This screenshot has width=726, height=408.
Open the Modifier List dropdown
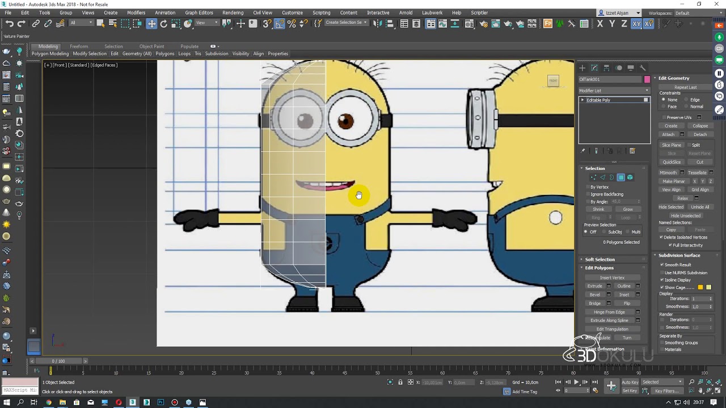[614, 91]
